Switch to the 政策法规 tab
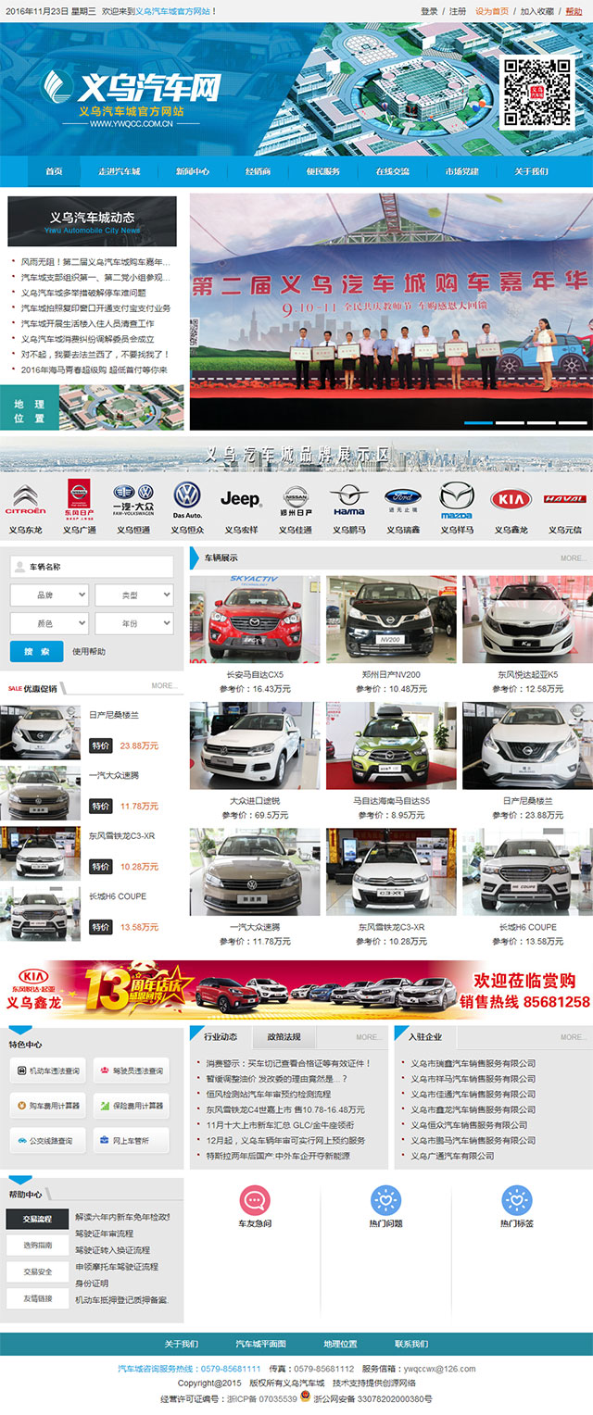 pos(284,1036)
